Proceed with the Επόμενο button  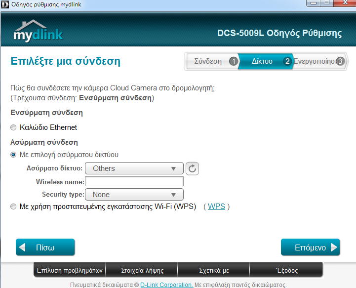pyautogui.click(x=311, y=247)
